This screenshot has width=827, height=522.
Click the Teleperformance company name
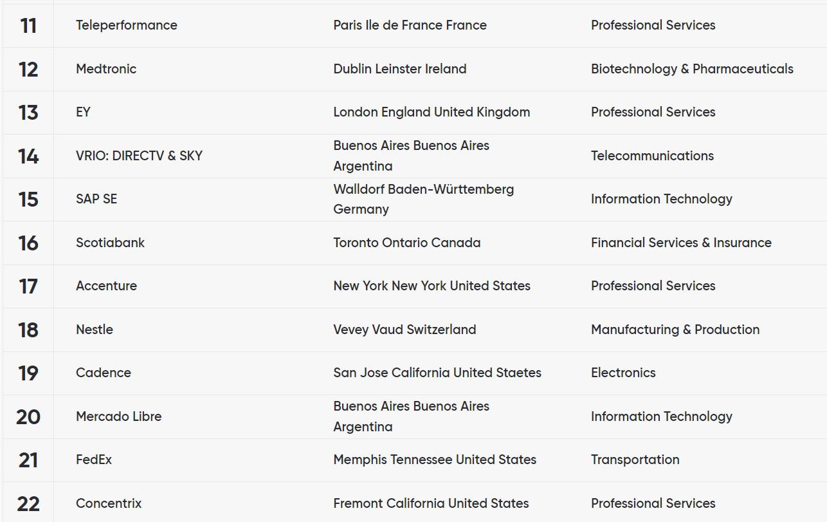tap(127, 25)
